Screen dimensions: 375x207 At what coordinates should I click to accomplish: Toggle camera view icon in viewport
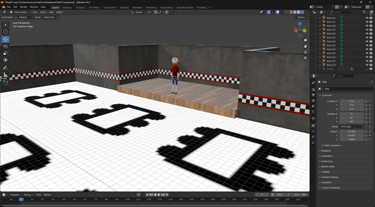(305, 52)
